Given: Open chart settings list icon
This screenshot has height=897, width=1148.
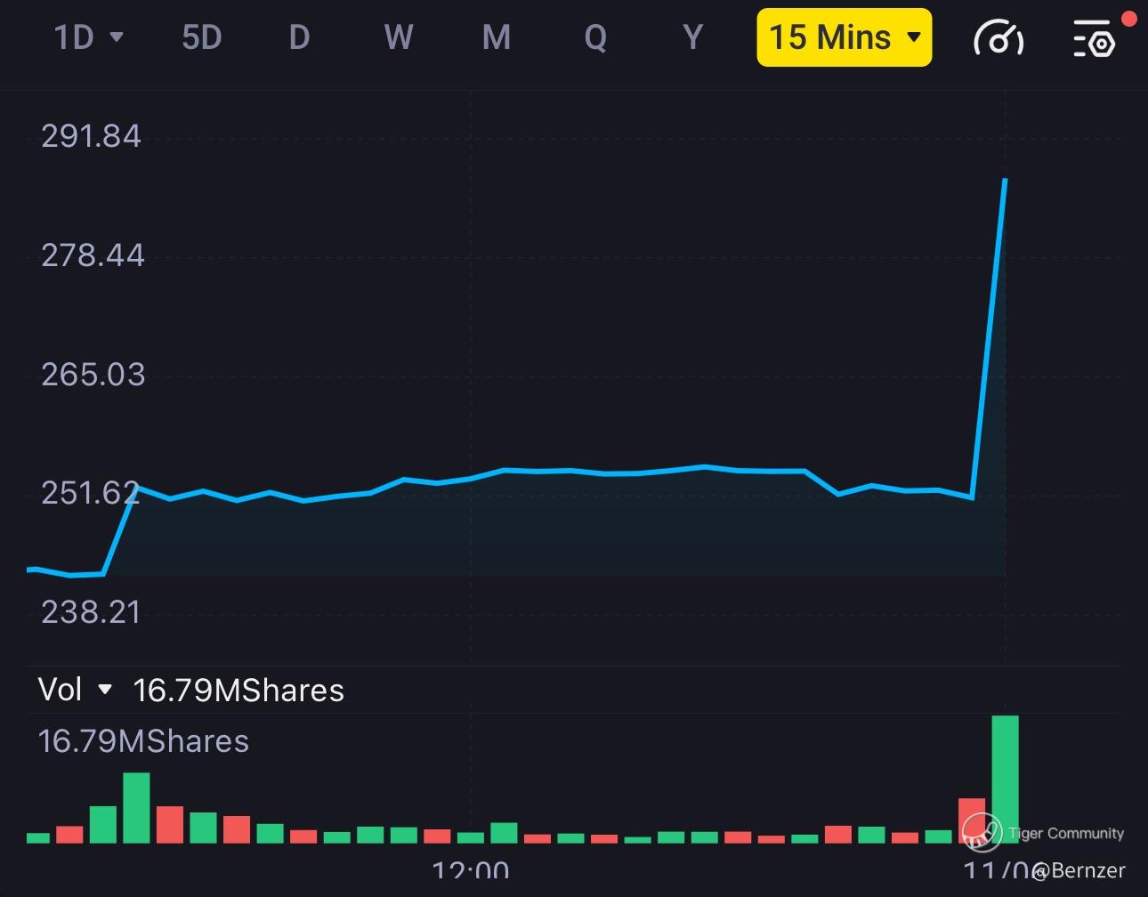Looking at the screenshot, I should click(x=1094, y=38).
